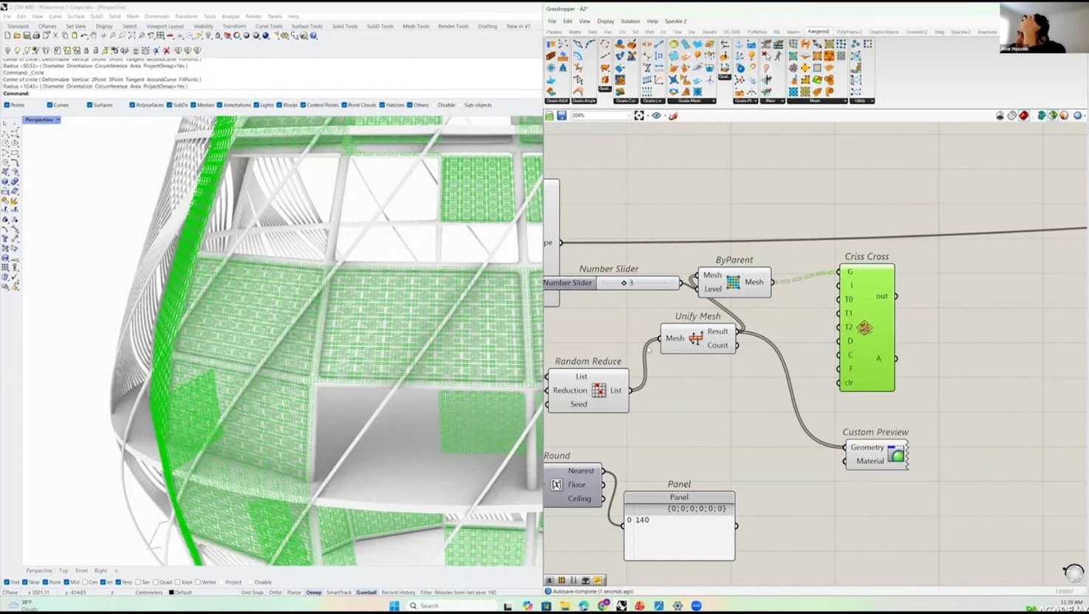This screenshot has width=1089, height=614.
Task: Switch to the Mesh Tools toolbar tab
Action: point(415,26)
